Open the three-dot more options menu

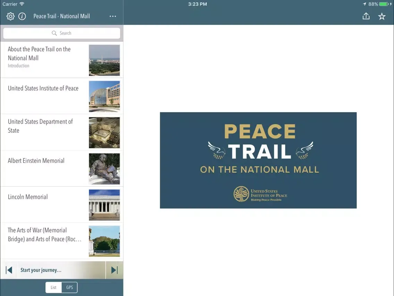pos(113,16)
